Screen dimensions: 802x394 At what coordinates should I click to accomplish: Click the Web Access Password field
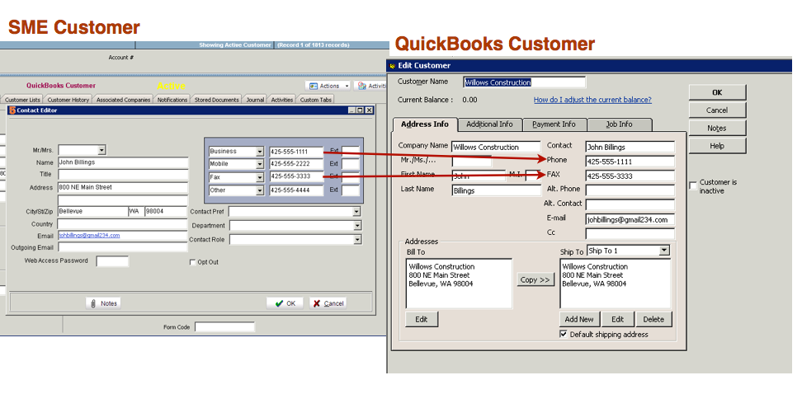tap(112, 261)
